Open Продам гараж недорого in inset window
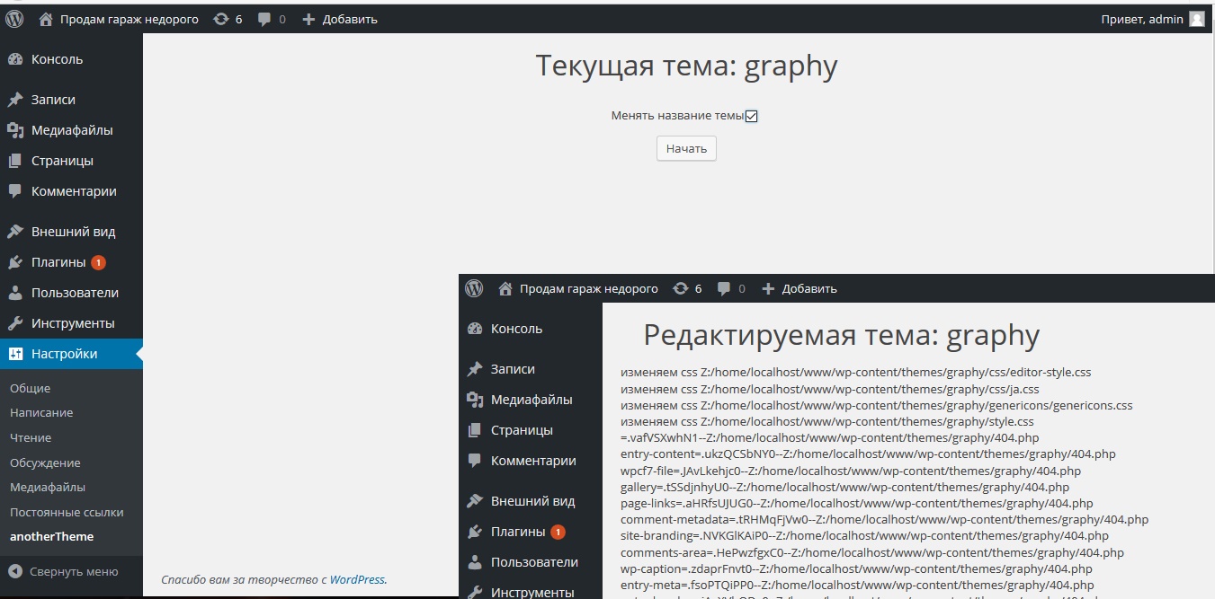Image resolution: width=1215 pixels, height=599 pixels. [589, 288]
